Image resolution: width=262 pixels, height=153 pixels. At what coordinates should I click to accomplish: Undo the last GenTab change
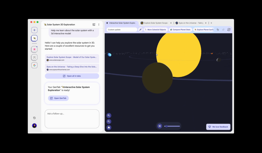(x=218, y=30)
